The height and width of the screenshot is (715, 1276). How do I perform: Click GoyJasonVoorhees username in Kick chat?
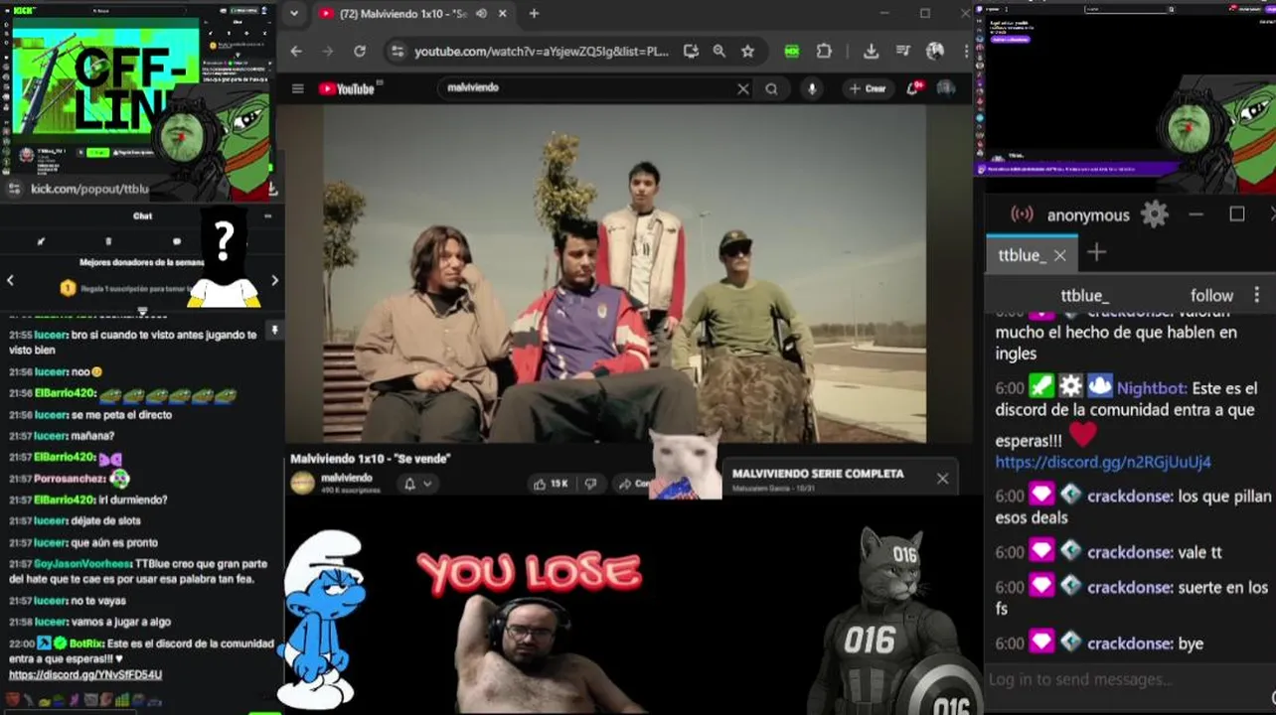tap(83, 564)
